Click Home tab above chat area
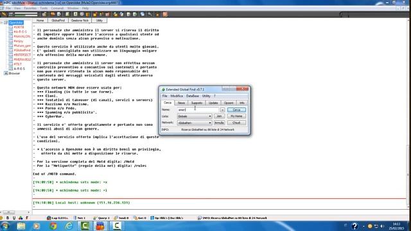The width and height of the screenshot is (411, 231). click(40, 21)
